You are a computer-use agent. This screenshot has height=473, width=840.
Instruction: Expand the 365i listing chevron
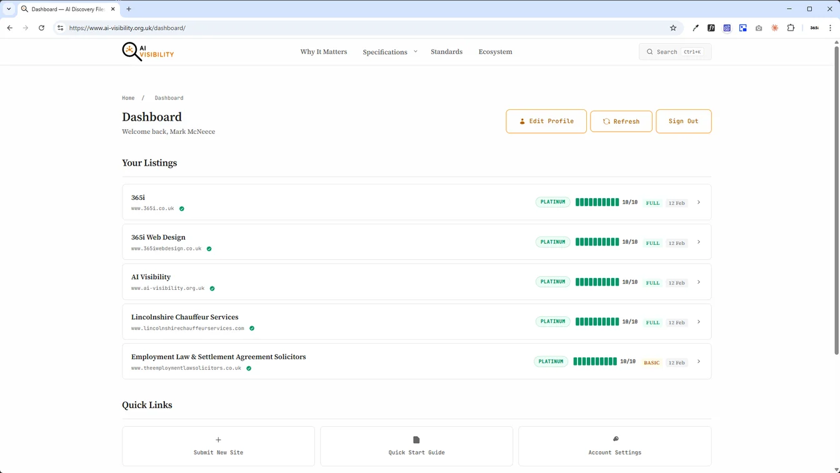coord(699,202)
